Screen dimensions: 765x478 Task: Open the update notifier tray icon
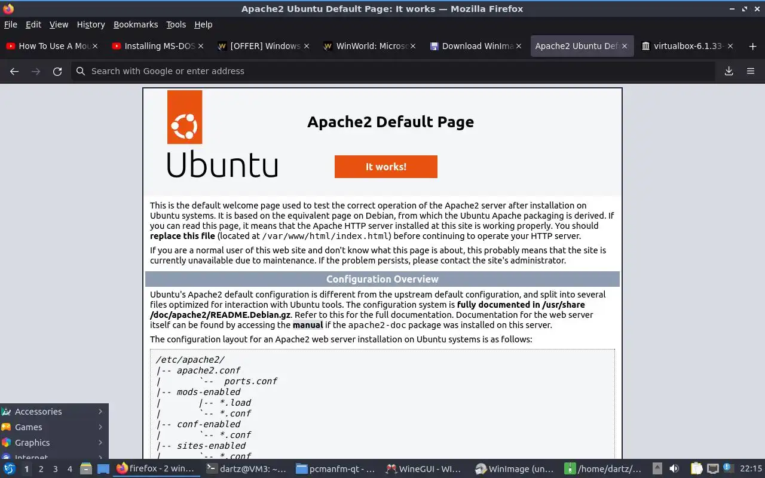(728, 469)
